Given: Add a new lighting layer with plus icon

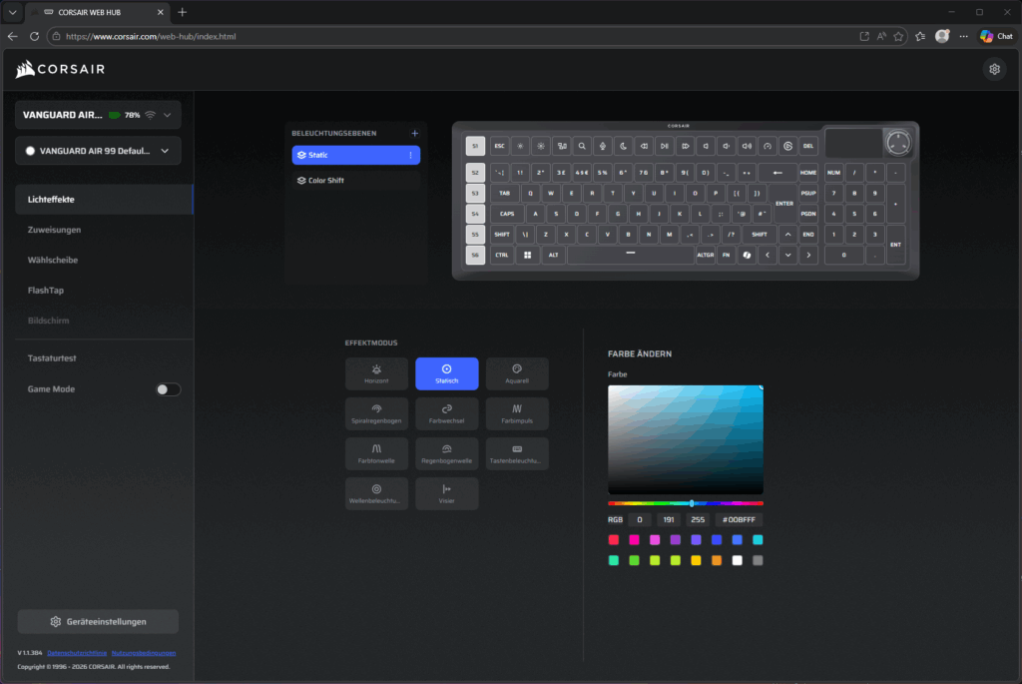Looking at the screenshot, I should pyautogui.click(x=415, y=133).
